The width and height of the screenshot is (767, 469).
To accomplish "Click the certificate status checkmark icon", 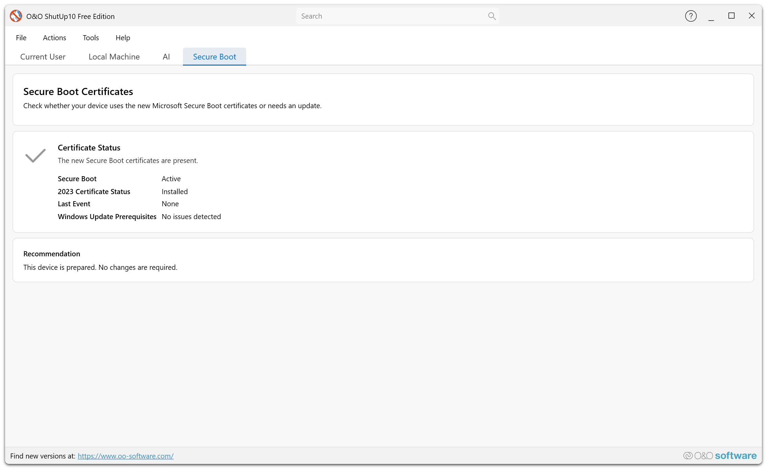I will tap(36, 156).
